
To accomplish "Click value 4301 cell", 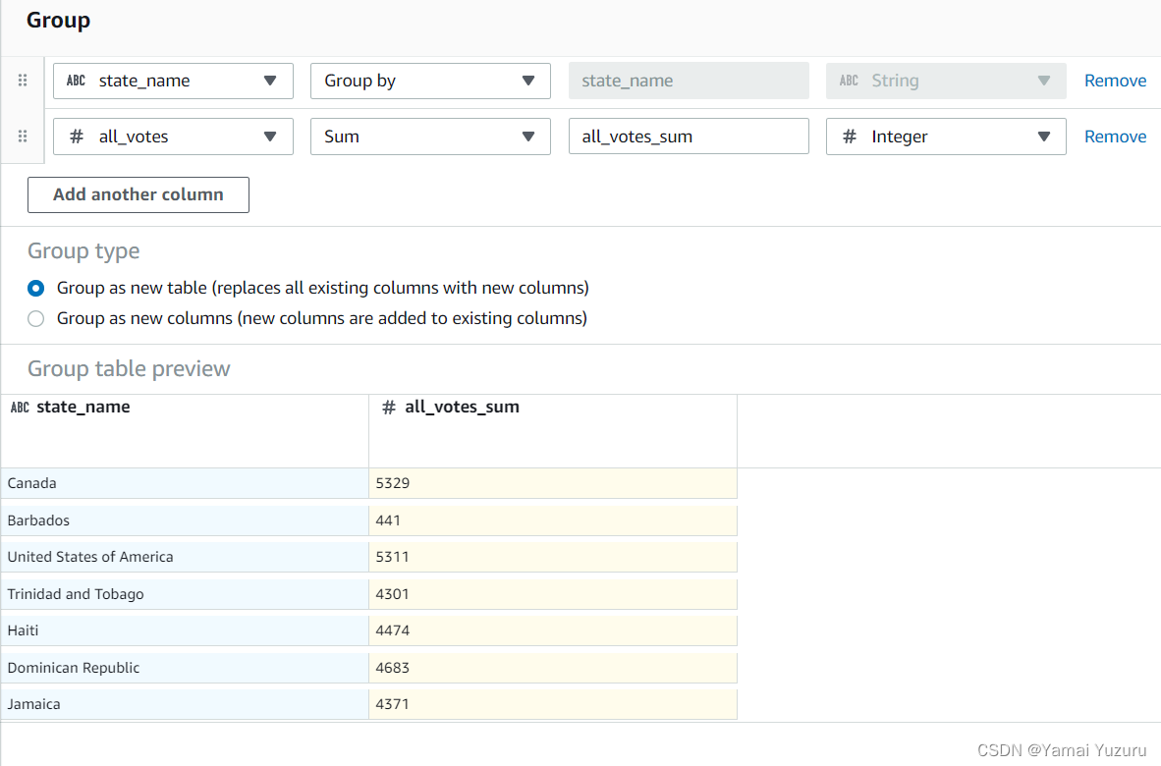I will [x=553, y=593].
